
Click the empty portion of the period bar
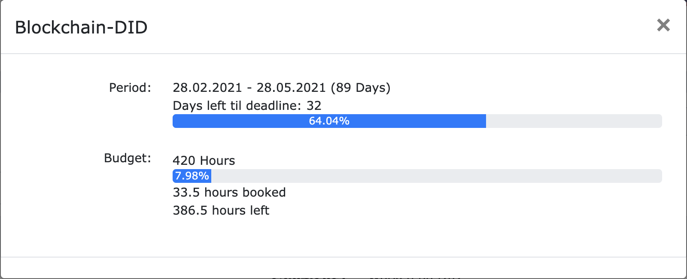pos(575,121)
